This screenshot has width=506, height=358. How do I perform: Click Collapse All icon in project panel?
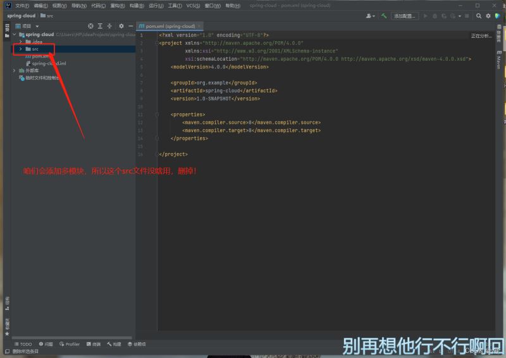tap(109, 26)
